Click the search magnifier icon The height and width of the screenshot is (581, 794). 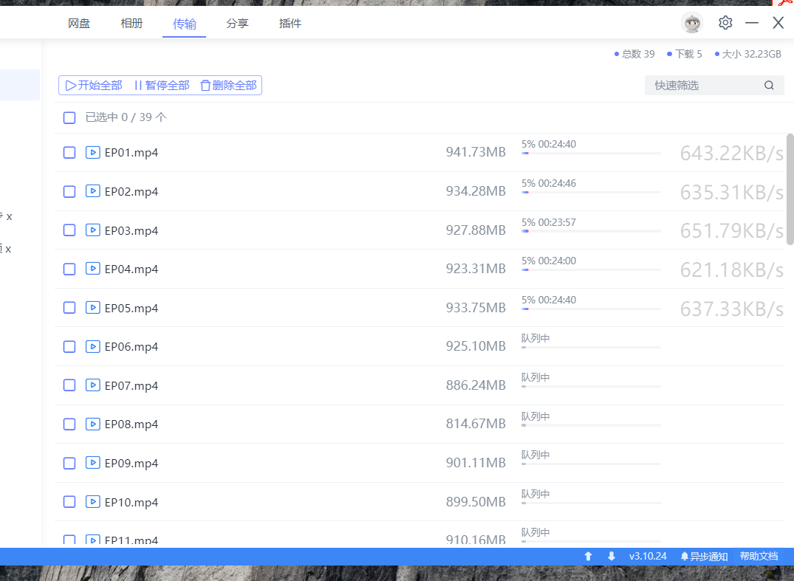point(769,85)
